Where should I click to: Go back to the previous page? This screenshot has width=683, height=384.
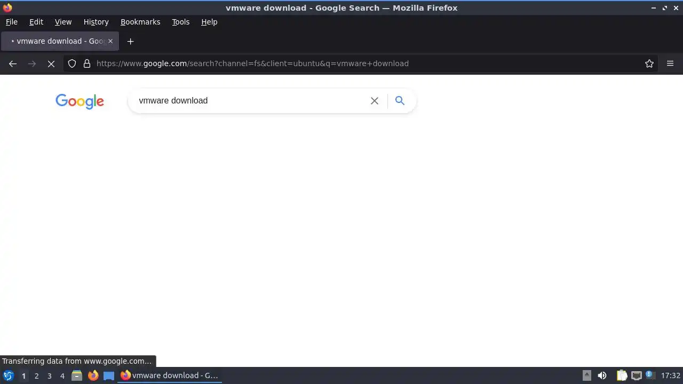coord(13,63)
